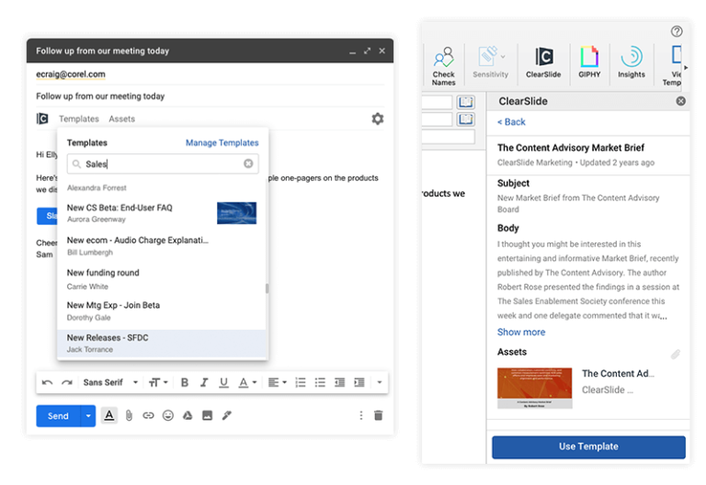This screenshot has width=706, height=485.
Task: Select New ecom - Audio Charge template
Action: click(162, 245)
